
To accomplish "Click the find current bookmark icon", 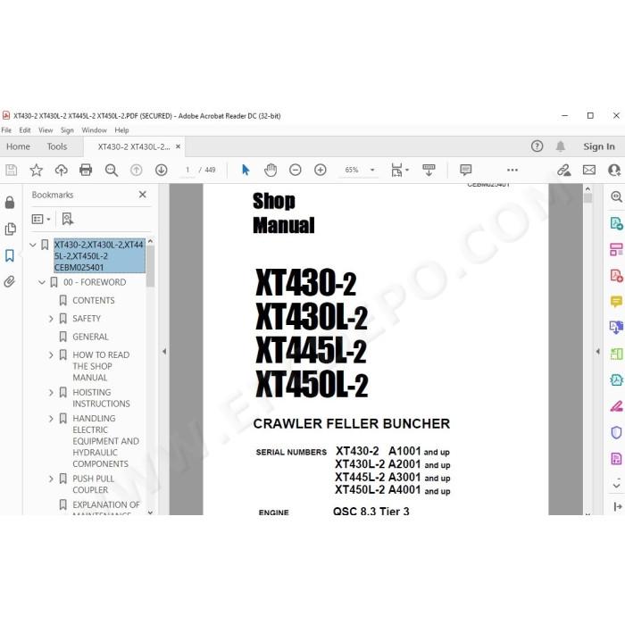I will tap(67, 219).
